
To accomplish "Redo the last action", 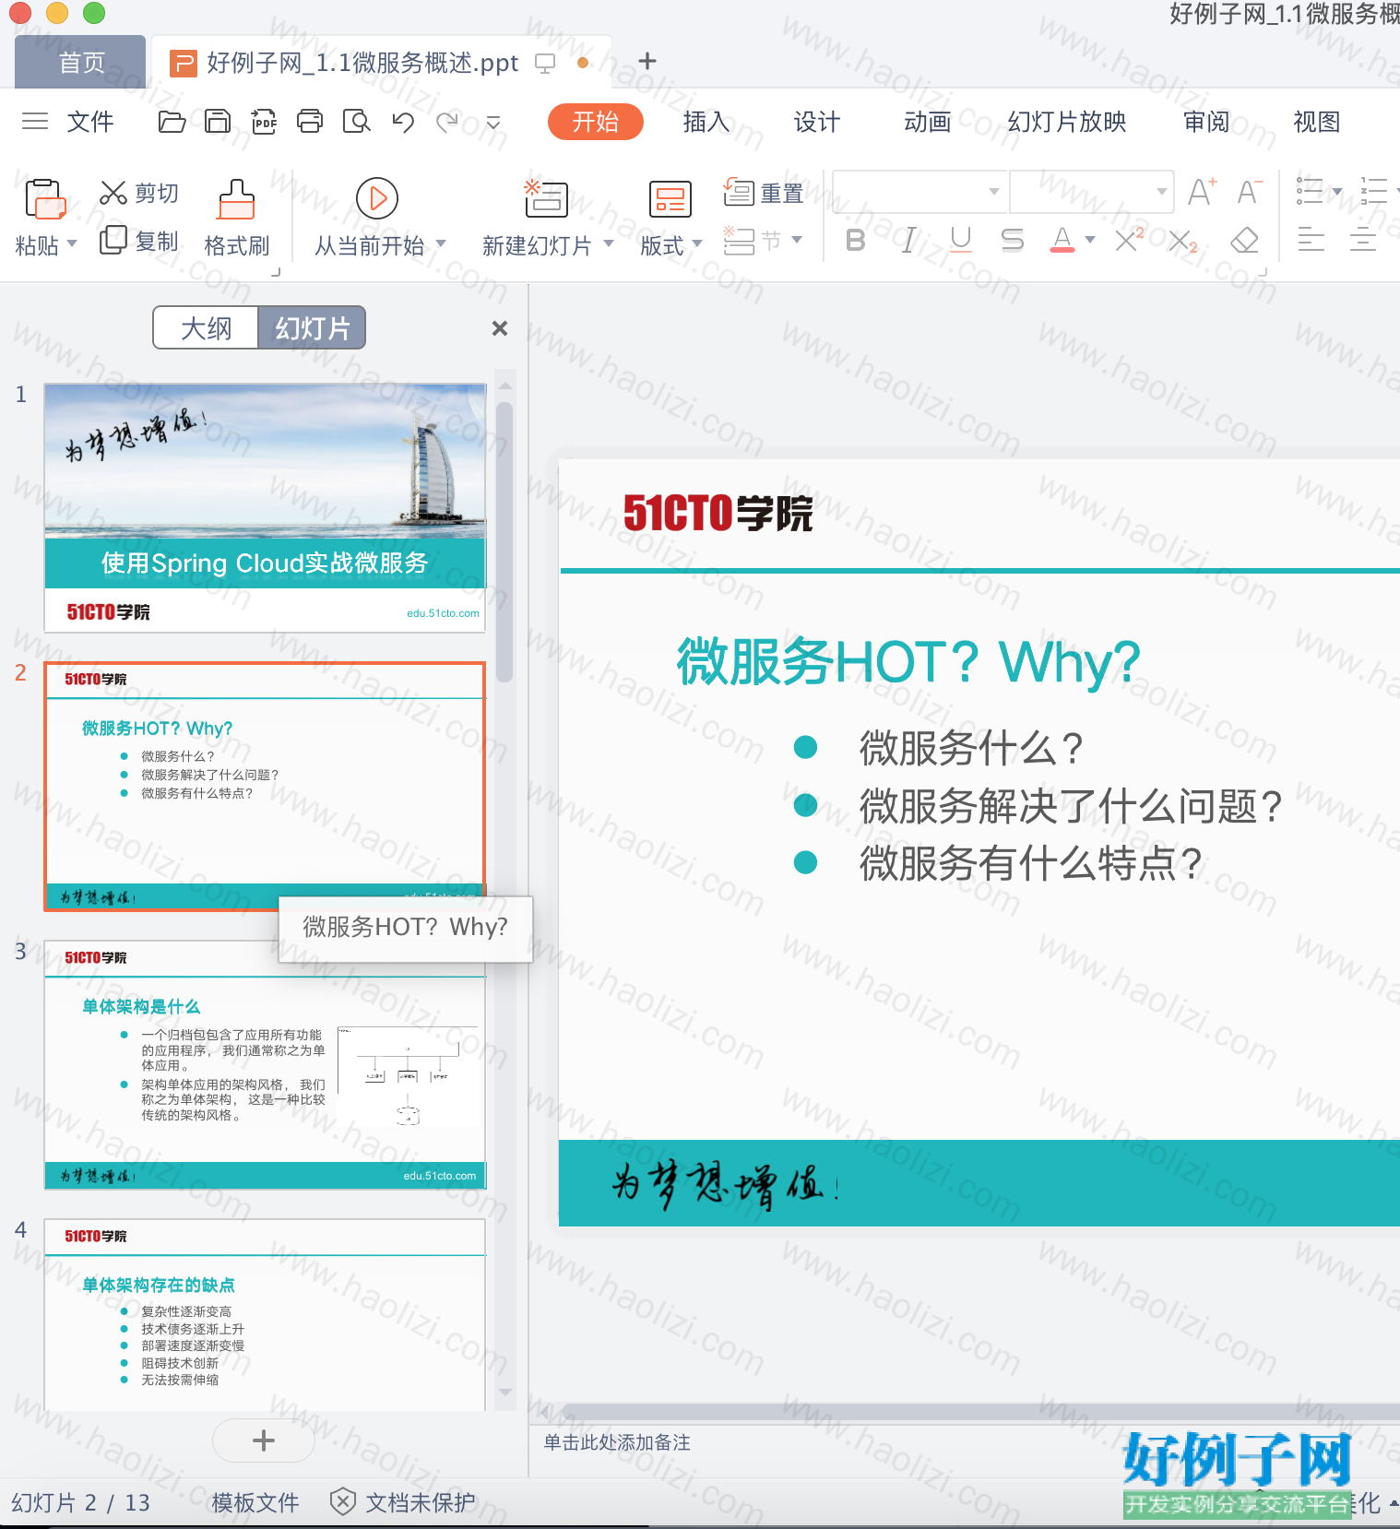I will (447, 122).
